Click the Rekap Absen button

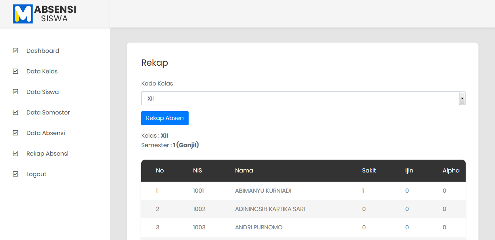coord(165,118)
